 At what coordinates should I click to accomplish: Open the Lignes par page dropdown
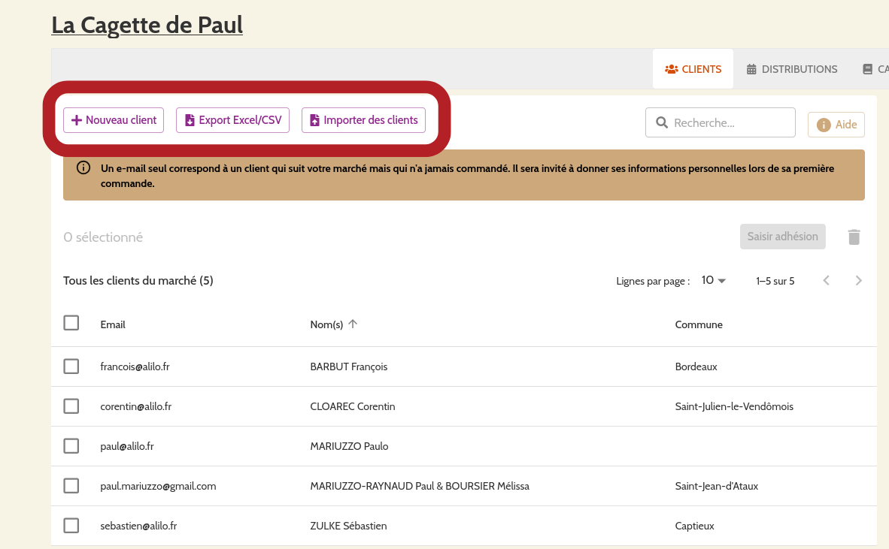click(x=713, y=281)
